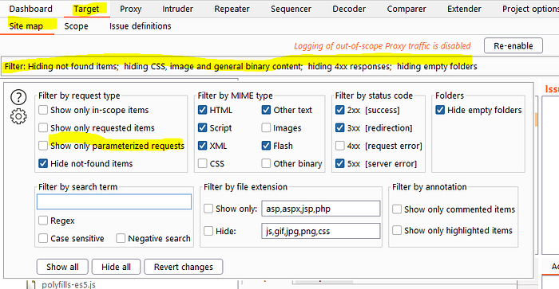The height and width of the screenshot is (289, 559).
Task: Uncheck Hide not-found items
Action: [43, 163]
